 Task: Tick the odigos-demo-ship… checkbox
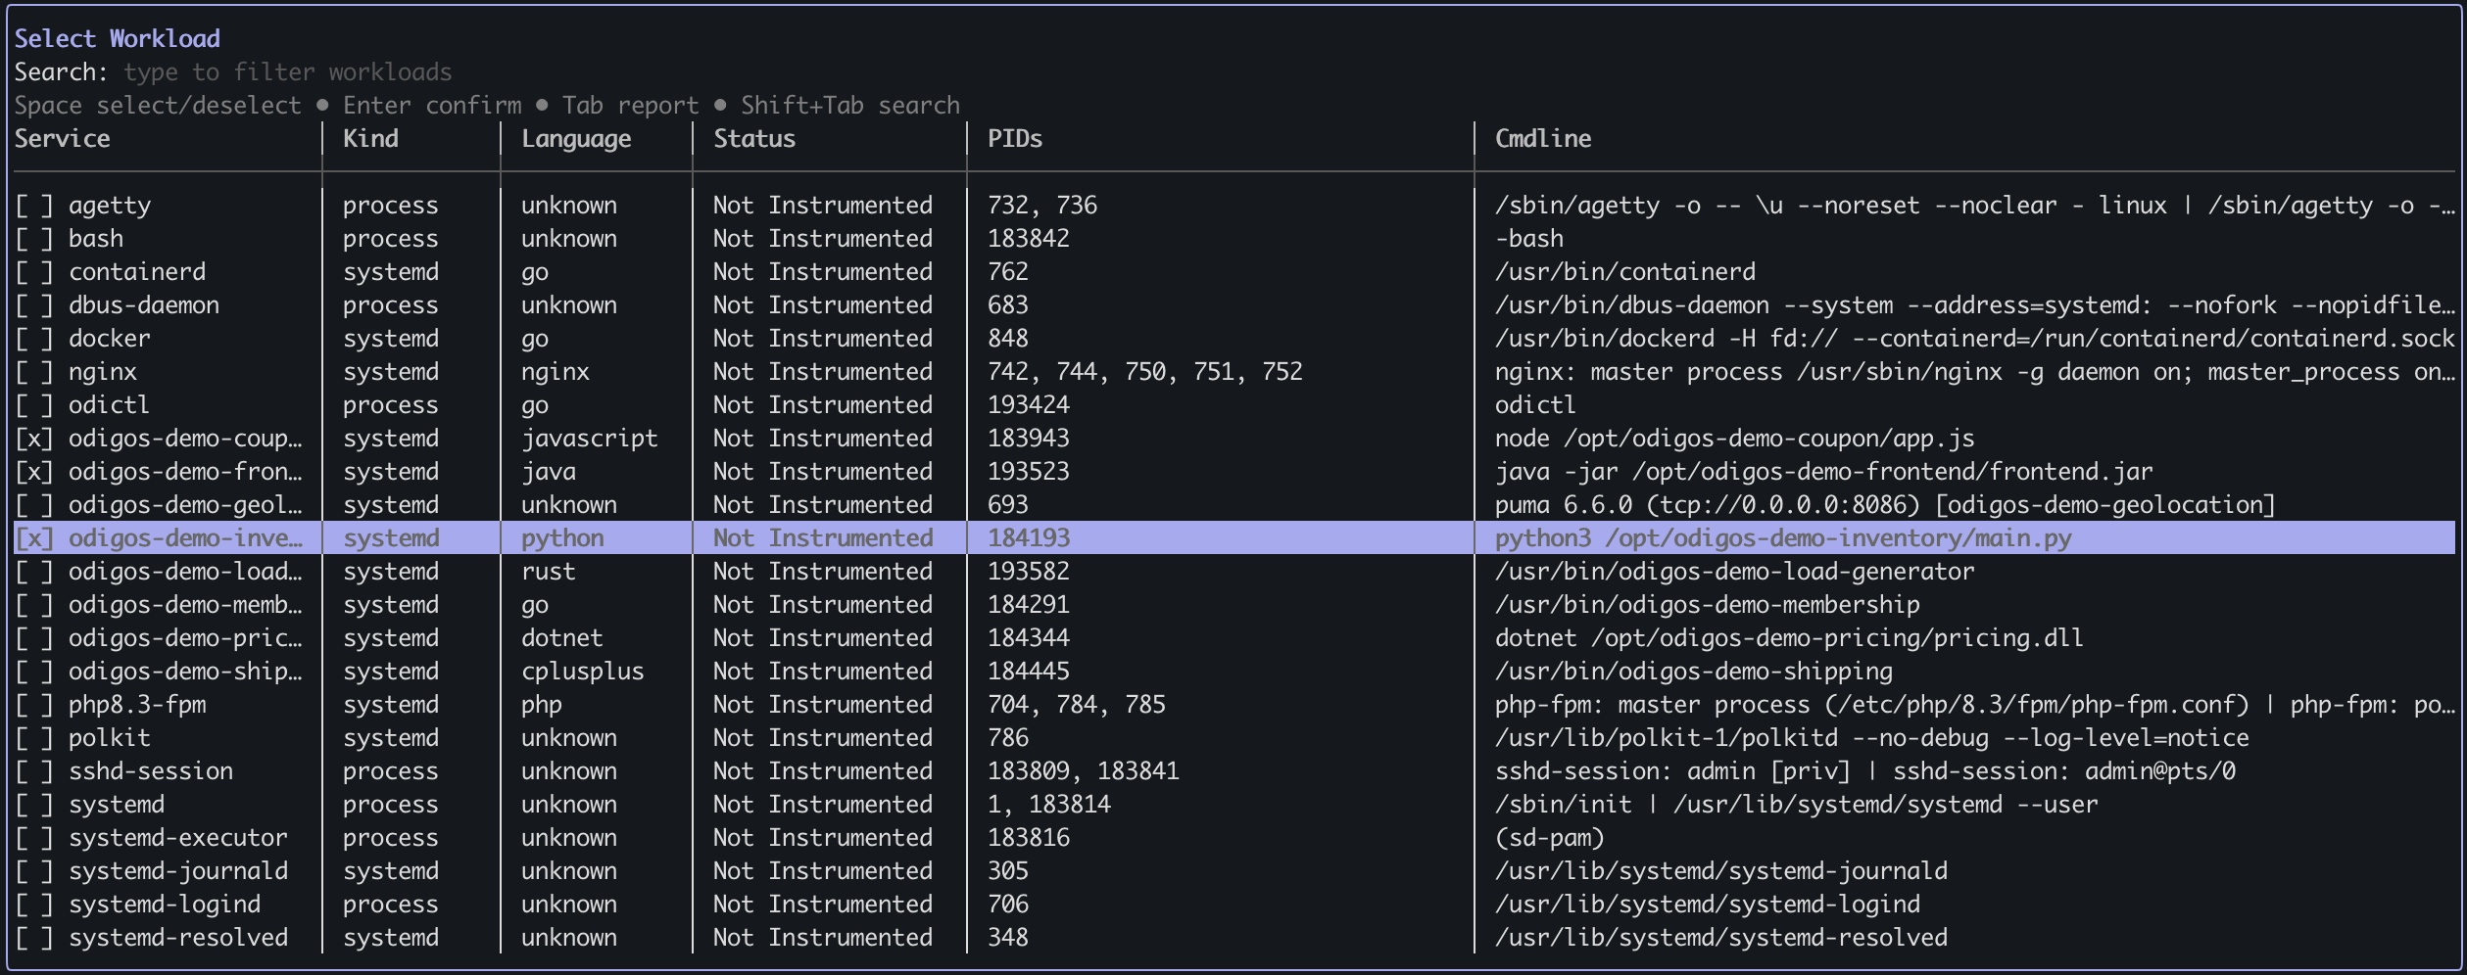[x=34, y=672]
